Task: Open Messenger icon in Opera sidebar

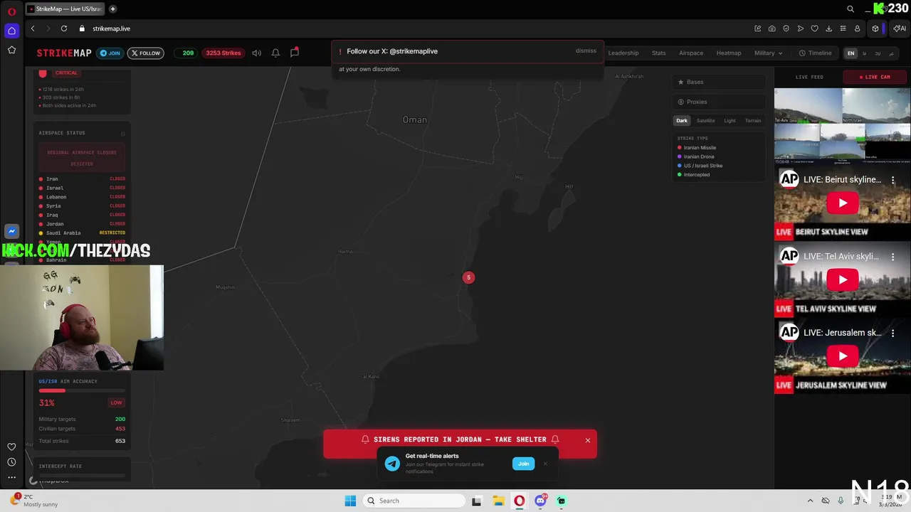Action: (11, 231)
